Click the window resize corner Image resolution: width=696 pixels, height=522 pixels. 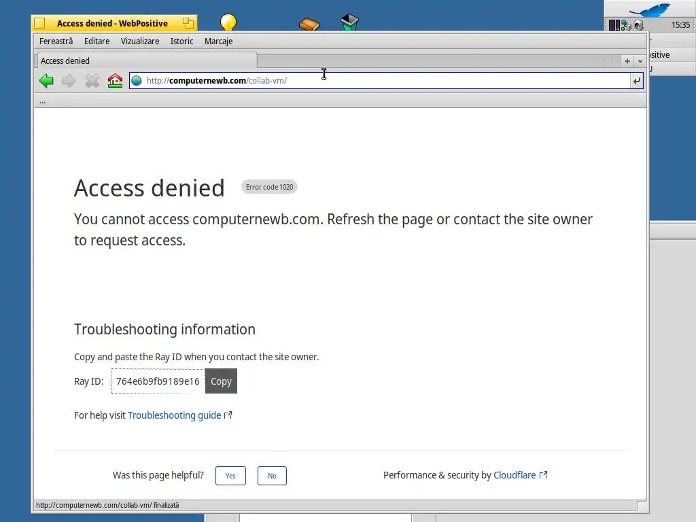coord(642,506)
